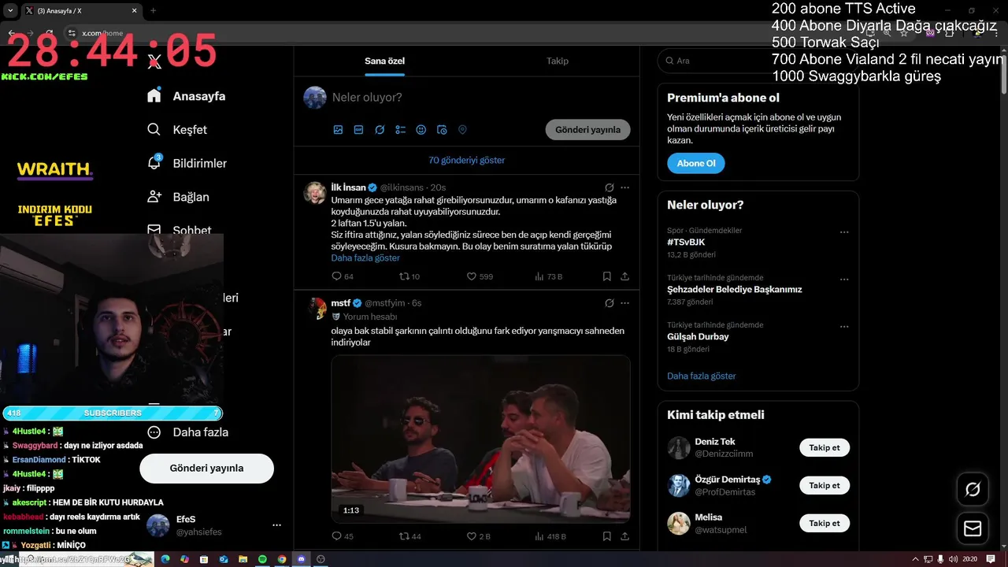1008x567 pixels.
Task: Open Bağlan in sidebar
Action: pyautogui.click(x=178, y=197)
